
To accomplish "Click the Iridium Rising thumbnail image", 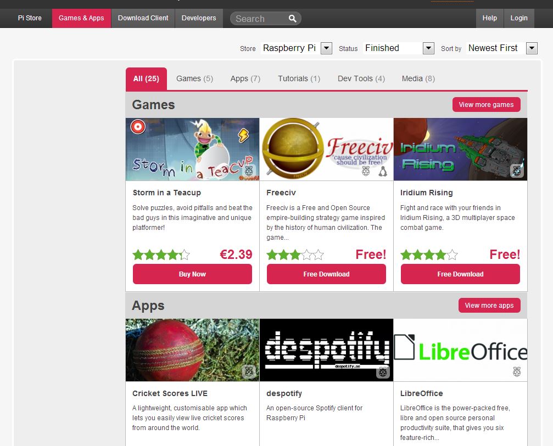I will point(461,149).
